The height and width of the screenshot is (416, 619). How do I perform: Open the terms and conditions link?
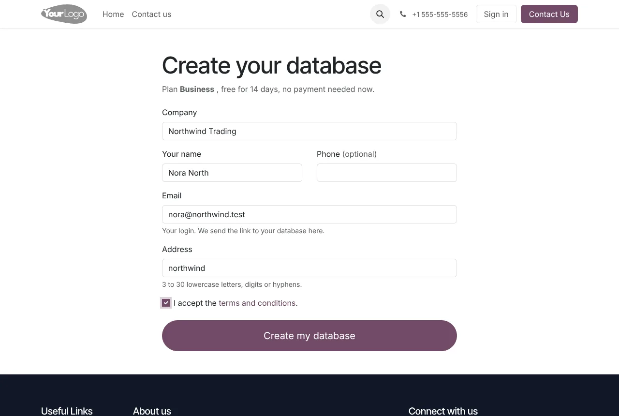[257, 303]
